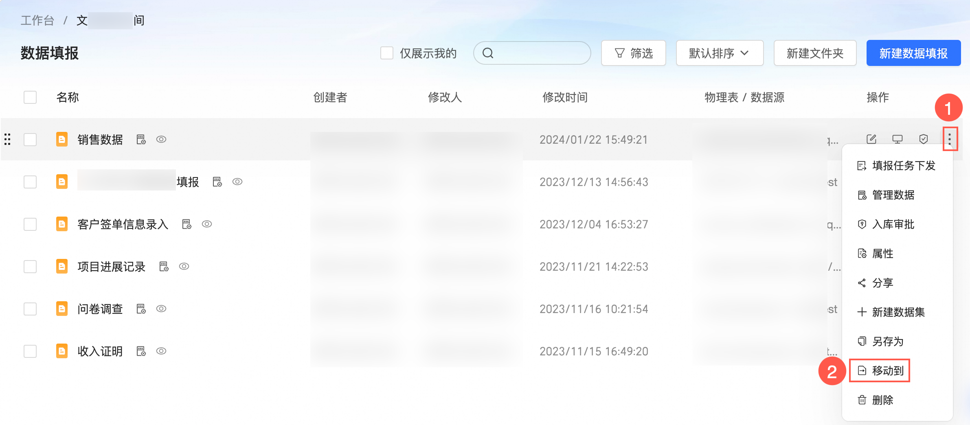970x425 pixels.
Task: Select the checkbox for 问卷调查 row
Action: point(30,309)
